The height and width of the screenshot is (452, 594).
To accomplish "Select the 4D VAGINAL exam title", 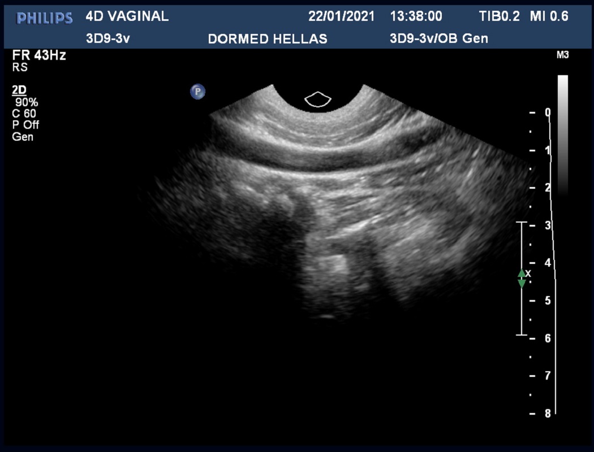I will (x=127, y=16).
